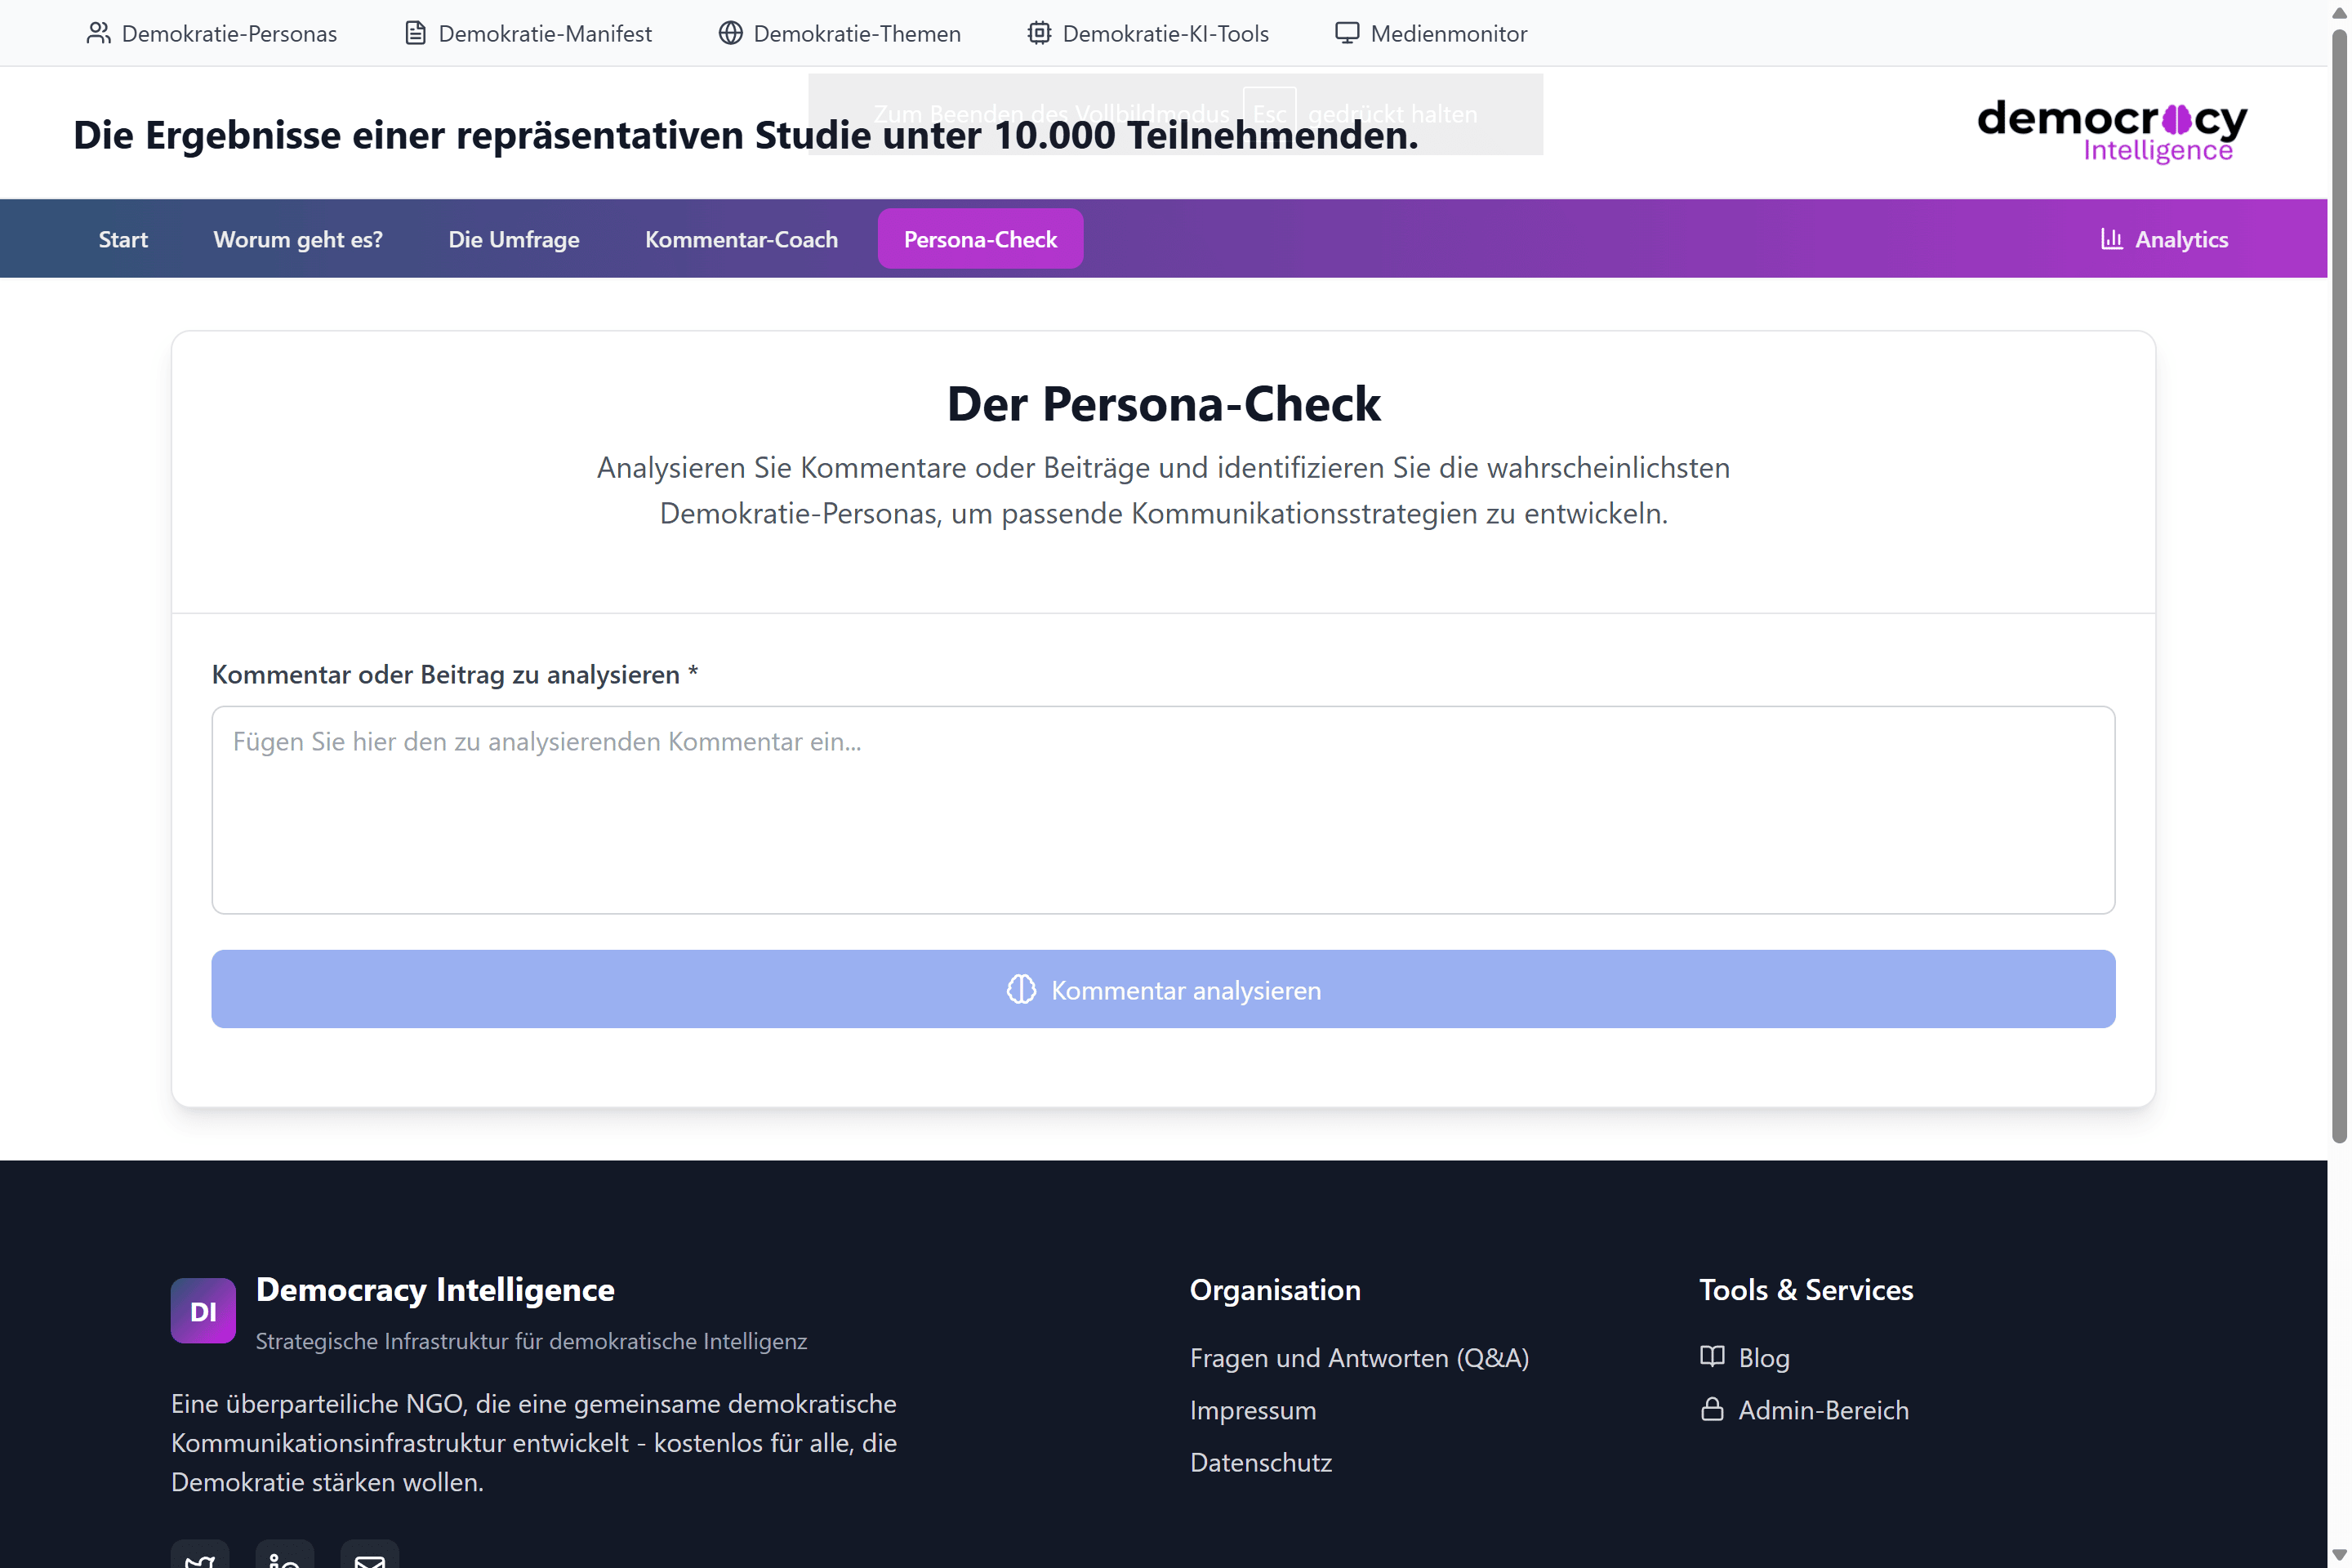The height and width of the screenshot is (1568, 2352).
Task: Focus the comment analysis text area
Action: [x=1163, y=810]
